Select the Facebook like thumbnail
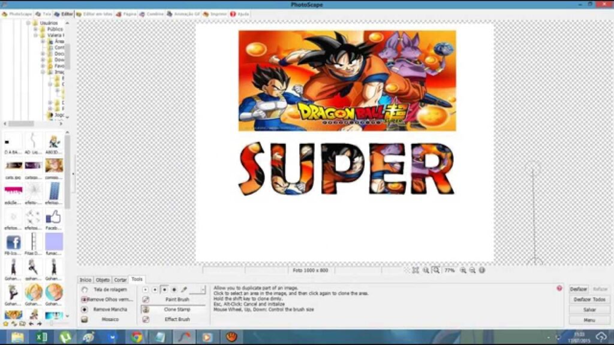 (x=53, y=217)
